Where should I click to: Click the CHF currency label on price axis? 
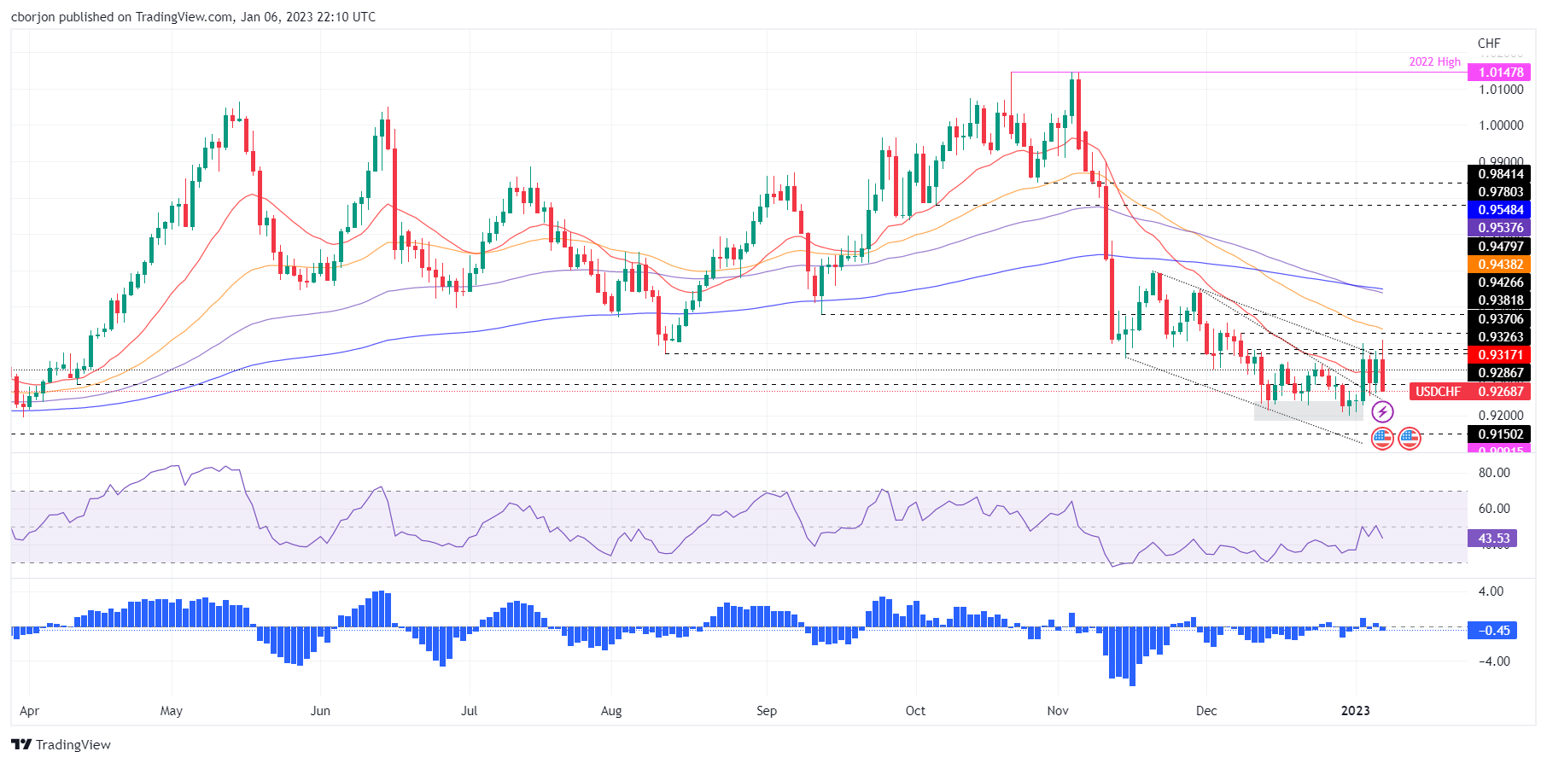[1489, 44]
